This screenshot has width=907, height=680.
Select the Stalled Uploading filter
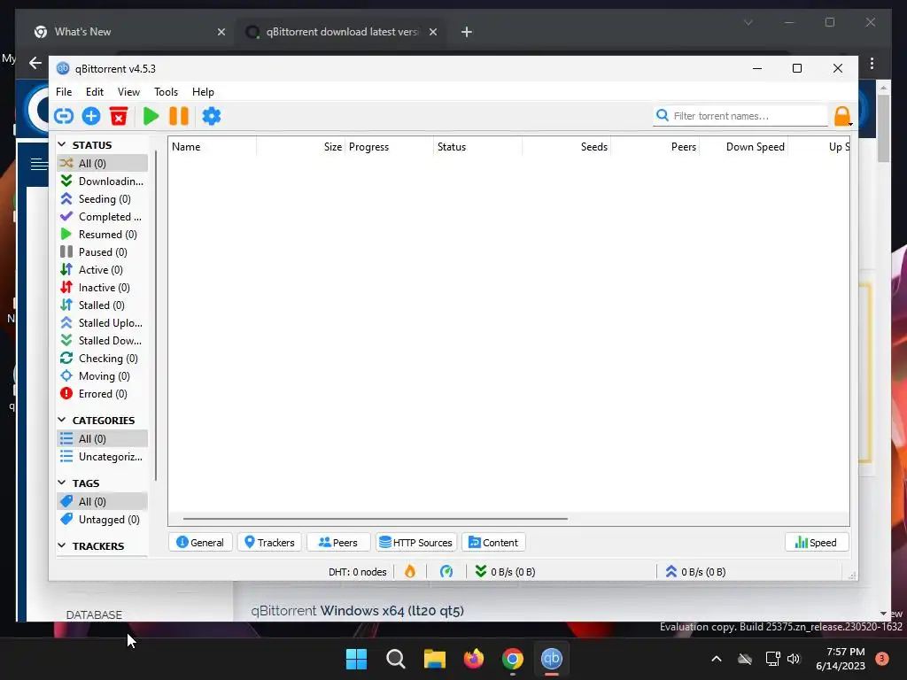pyautogui.click(x=103, y=322)
